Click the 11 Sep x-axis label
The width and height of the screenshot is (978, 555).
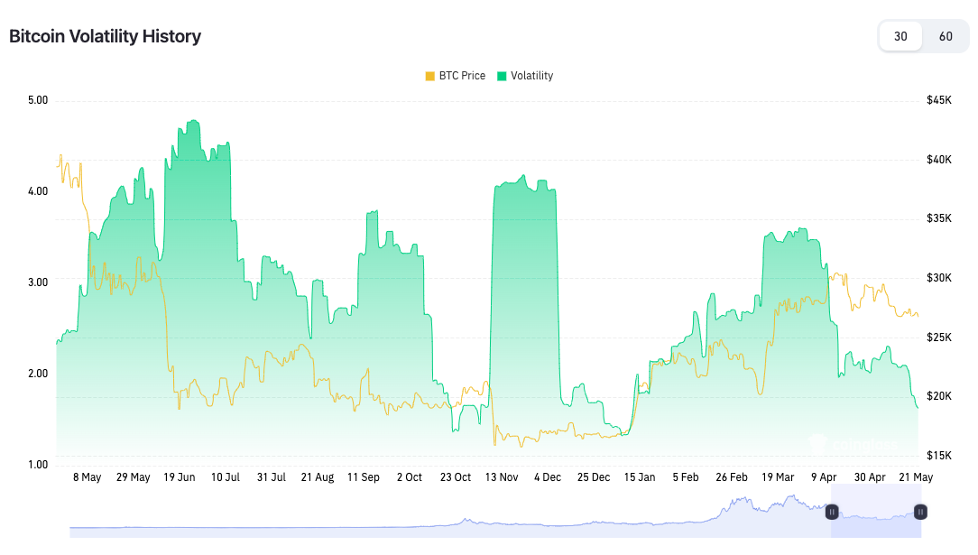tap(363, 477)
